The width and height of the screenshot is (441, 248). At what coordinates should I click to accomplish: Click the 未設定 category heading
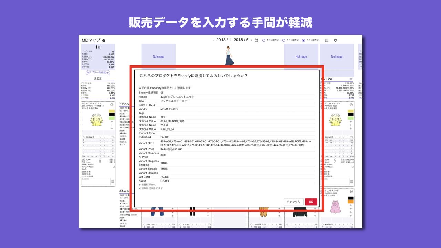pos(98,79)
